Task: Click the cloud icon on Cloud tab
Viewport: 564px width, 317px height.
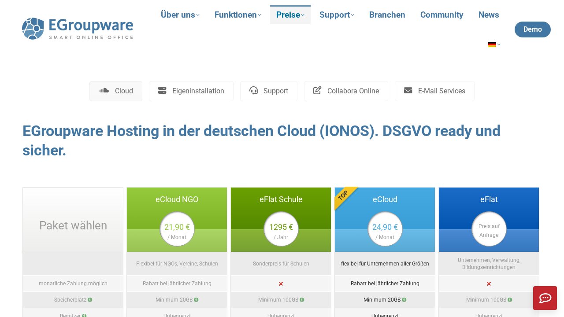Action: [104, 91]
